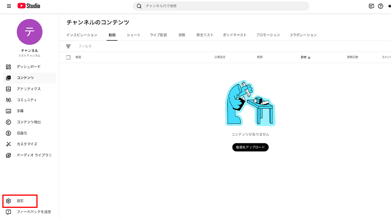Open フィードバックを送信 link
391x220 pixels.
[x=34, y=212]
